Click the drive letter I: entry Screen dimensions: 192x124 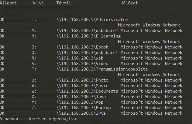34,20
